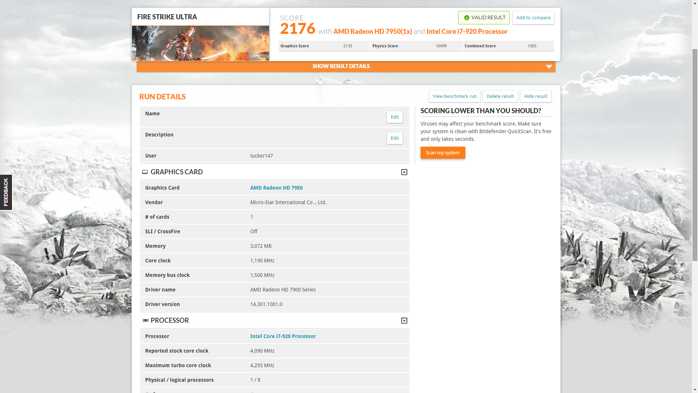The width and height of the screenshot is (698, 393).
Task: Open View benchmark run
Action: point(454,96)
